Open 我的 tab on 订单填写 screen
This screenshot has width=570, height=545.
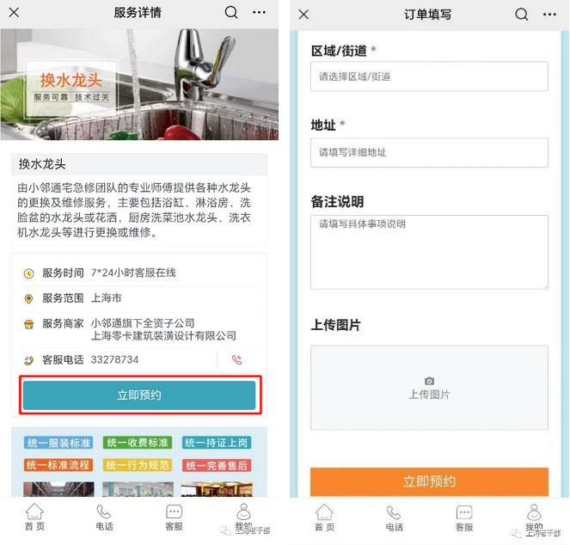pos(534,517)
